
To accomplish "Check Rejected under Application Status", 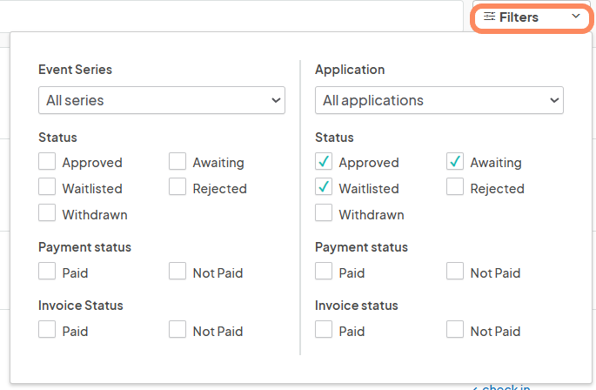I will click(455, 187).
